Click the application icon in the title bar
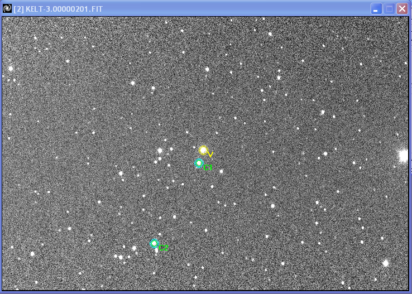The image size is (412, 294). pos(7,8)
